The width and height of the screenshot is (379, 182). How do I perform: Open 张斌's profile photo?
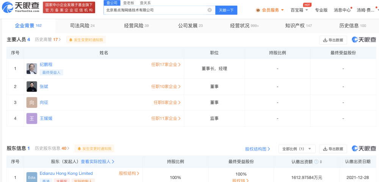32,86
